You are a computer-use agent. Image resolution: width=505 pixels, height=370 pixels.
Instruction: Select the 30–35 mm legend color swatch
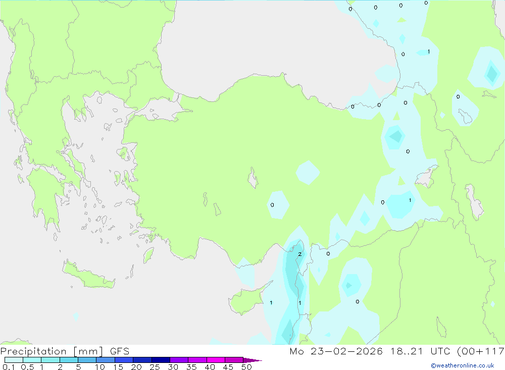pos(179,360)
